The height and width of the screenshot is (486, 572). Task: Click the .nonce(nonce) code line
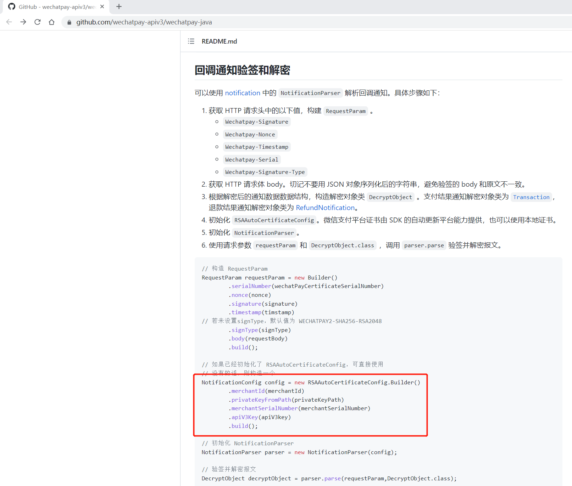[250, 295]
